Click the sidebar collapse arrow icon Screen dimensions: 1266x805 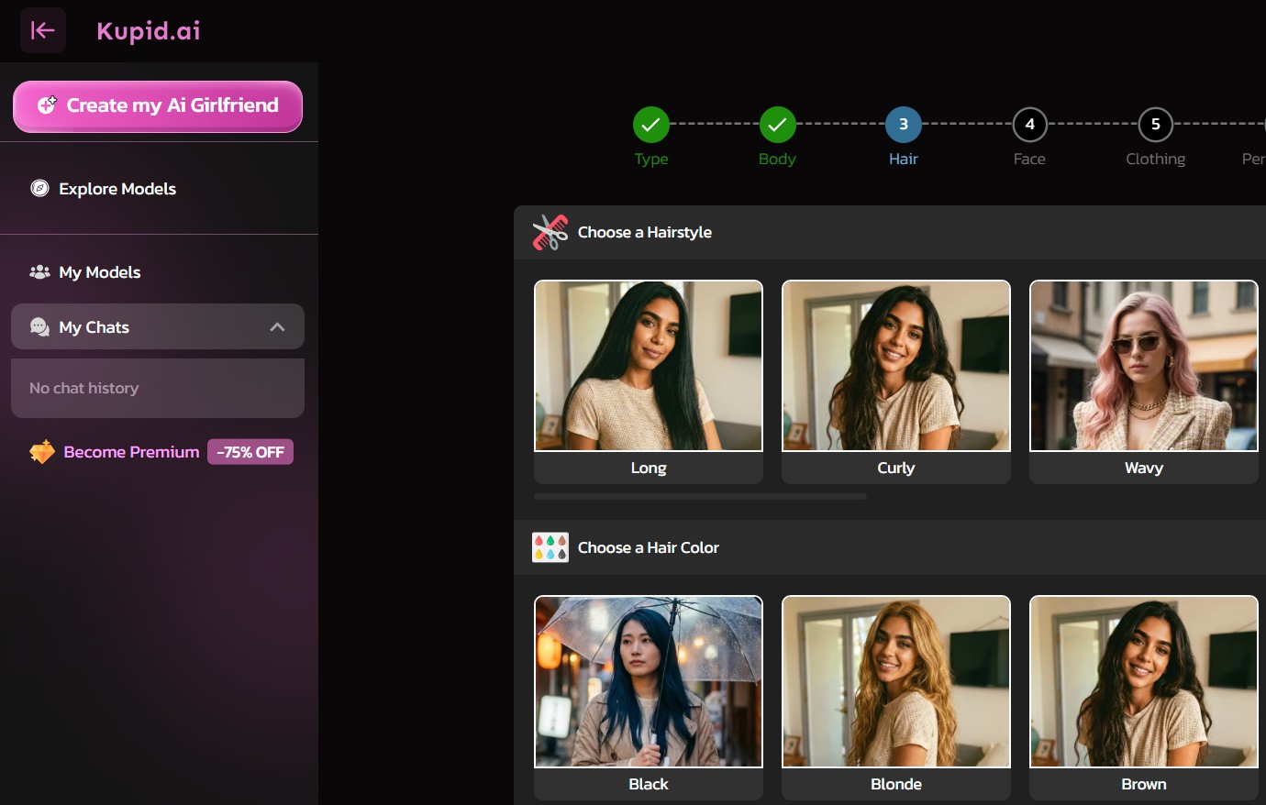(42, 30)
